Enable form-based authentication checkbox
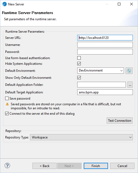The width and height of the screenshot is (138, 173). point(79,58)
